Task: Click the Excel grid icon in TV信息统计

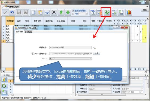Action: click(x=4, y=92)
